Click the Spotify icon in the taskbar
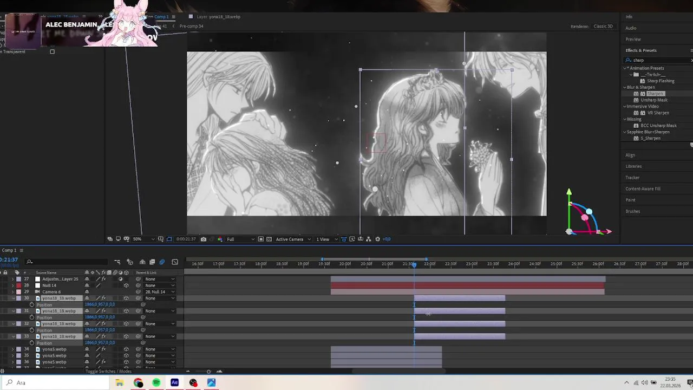Image resolution: width=693 pixels, height=390 pixels. [x=156, y=383]
